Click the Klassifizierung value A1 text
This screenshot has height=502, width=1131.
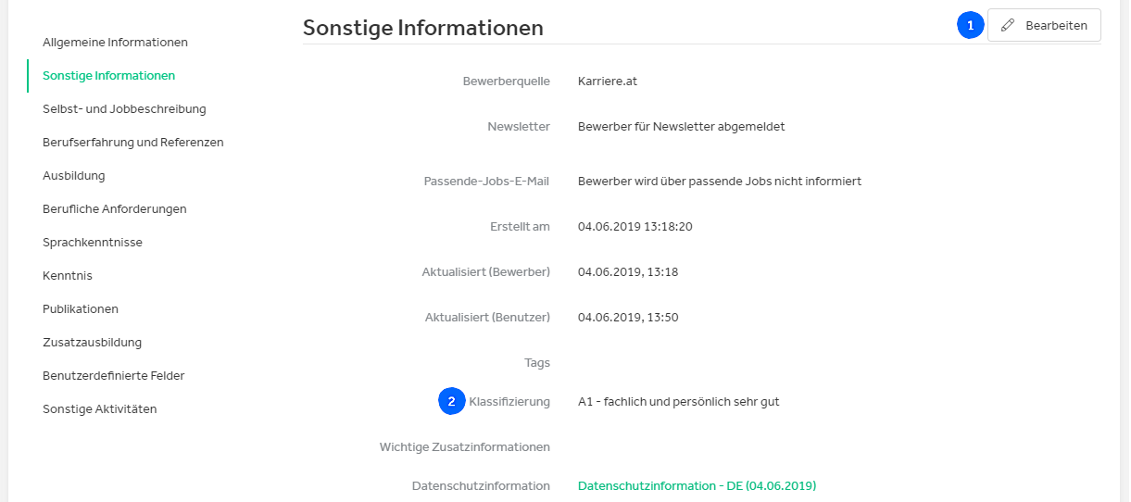click(x=679, y=401)
